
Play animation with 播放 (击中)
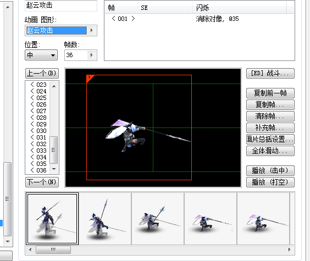point(270,170)
